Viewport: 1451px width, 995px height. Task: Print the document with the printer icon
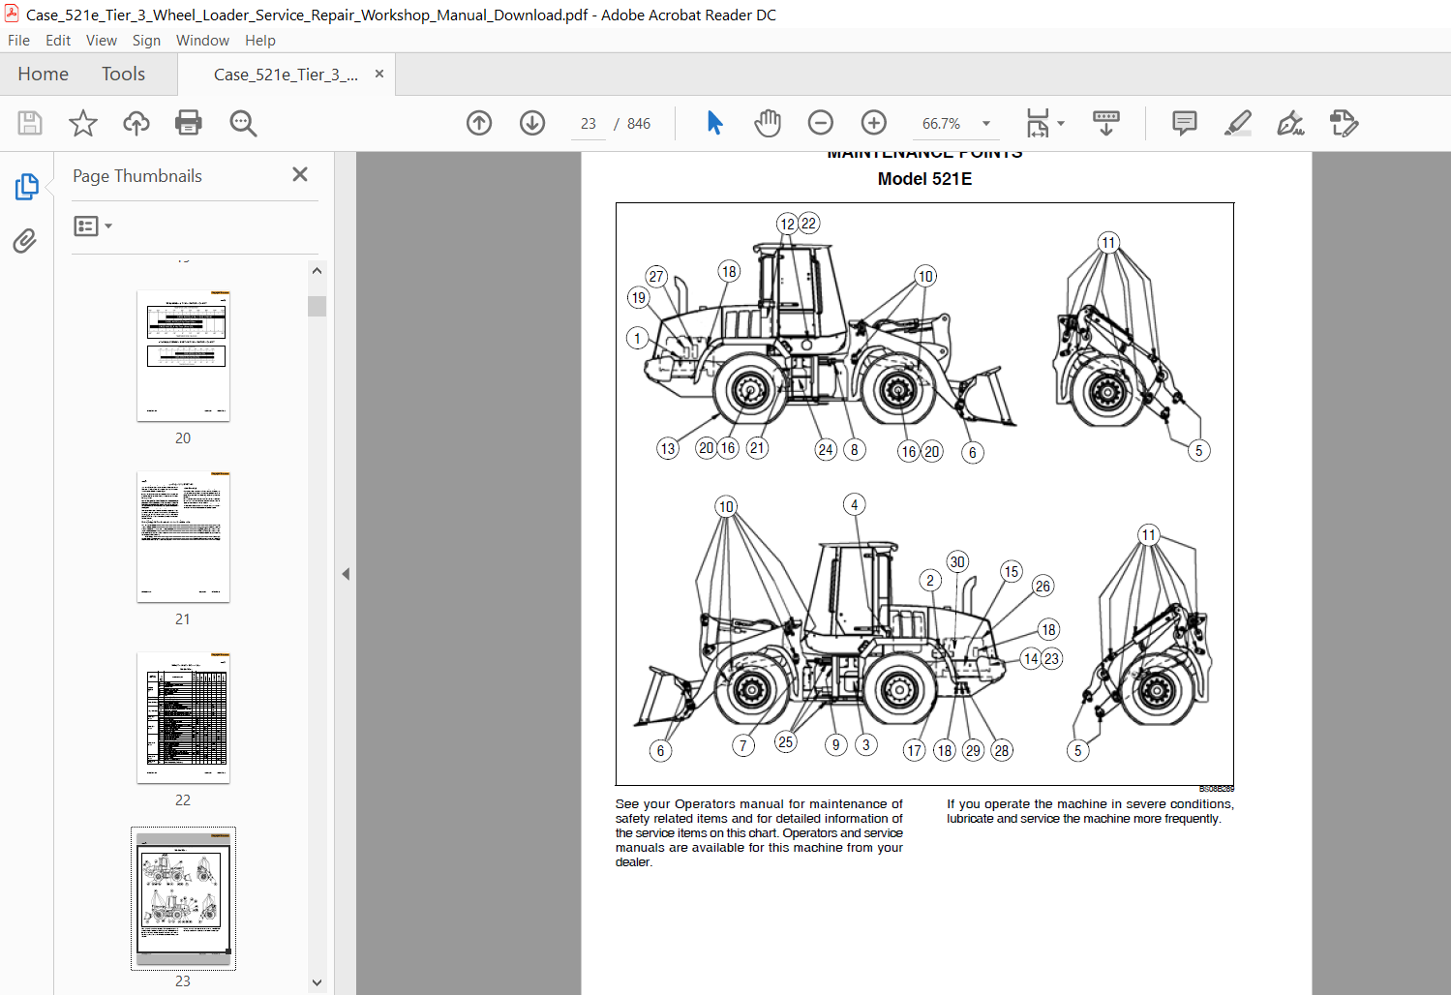click(189, 123)
